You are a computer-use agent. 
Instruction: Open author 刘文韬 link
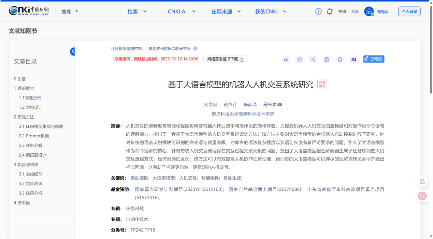pos(211,105)
